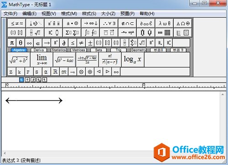The width and height of the screenshot is (228, 165).
Task: Open matrix templates palette
Action: coord(164,33)
